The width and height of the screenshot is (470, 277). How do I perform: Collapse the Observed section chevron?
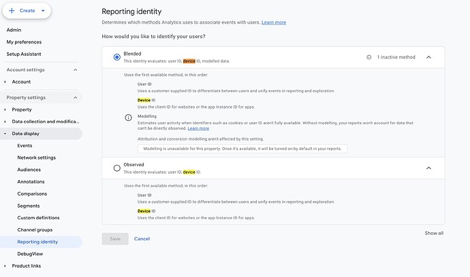coord(428,168)
